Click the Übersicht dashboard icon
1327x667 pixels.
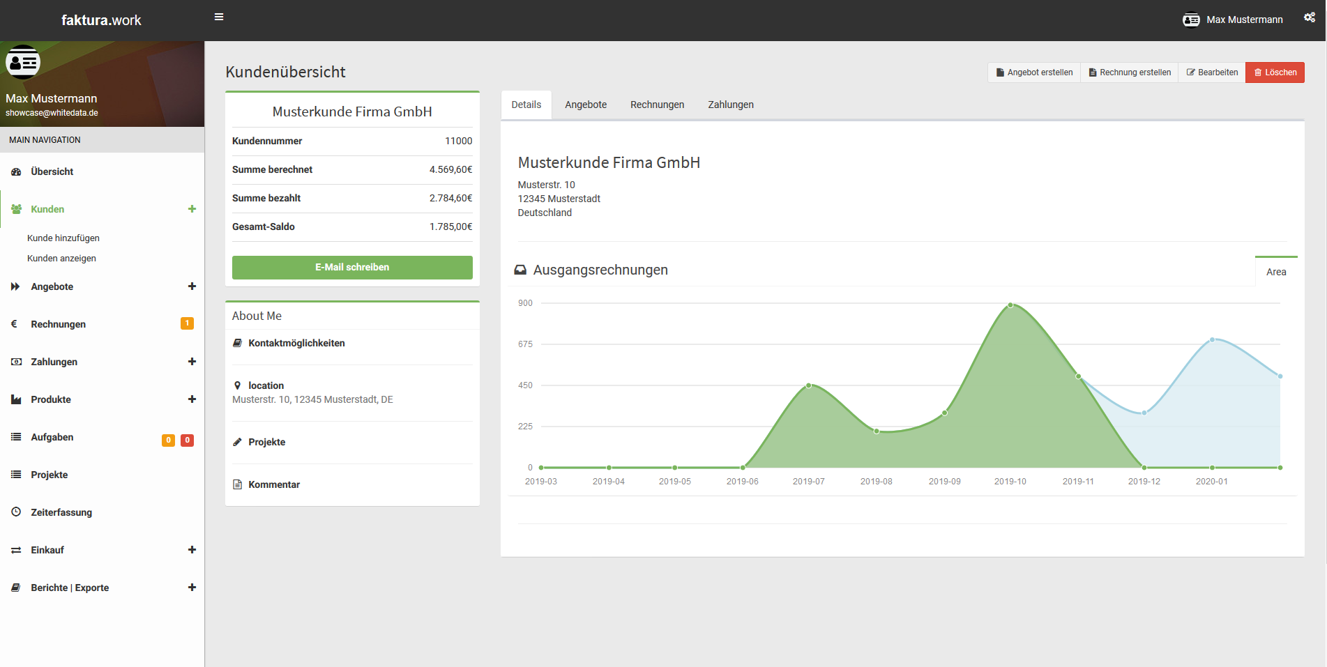click(x=16, y=171)
